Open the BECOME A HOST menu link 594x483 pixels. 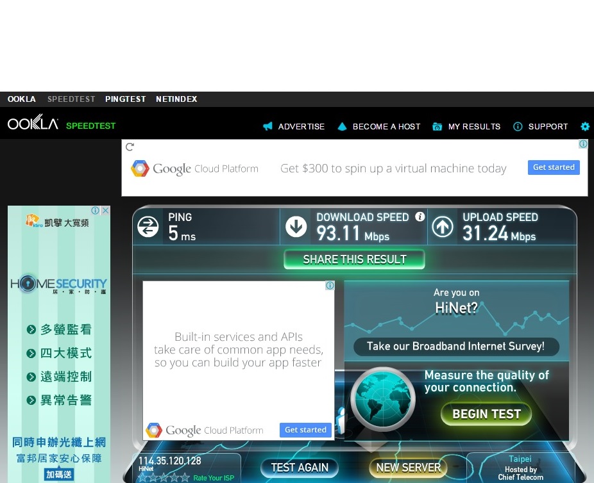click(x=386, y=127)
